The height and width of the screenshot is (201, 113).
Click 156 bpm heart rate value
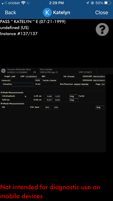point(35,107)
